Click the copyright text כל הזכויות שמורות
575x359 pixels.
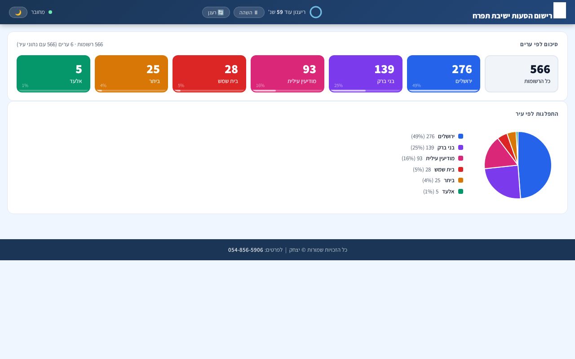[318, 250]
